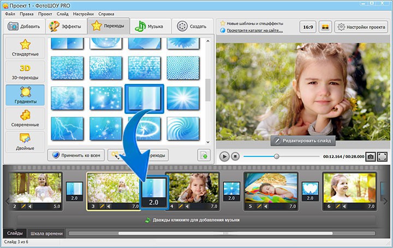Select the Современные category

(25, 118)
